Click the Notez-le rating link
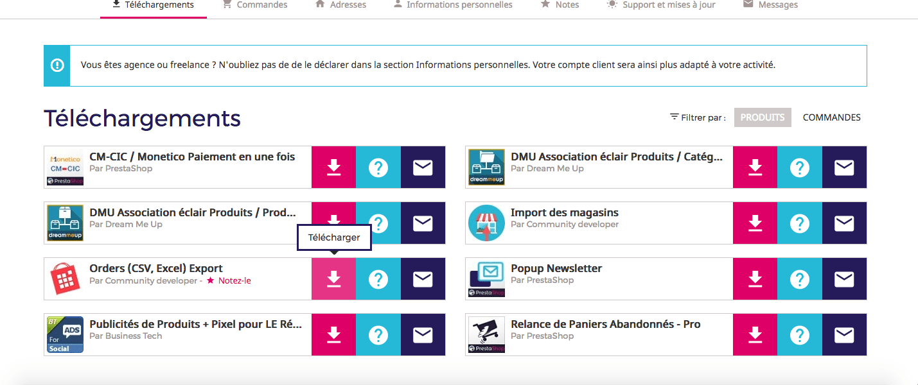 point(234,280)
